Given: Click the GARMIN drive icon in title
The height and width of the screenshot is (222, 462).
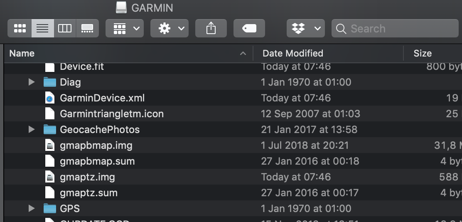Looking at the screenshot, I should tap(121, 7).
